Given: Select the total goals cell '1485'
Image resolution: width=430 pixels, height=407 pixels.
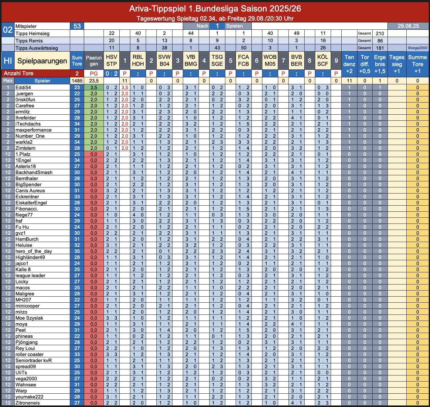Looking at the screenshot, I should coord(77,81).
